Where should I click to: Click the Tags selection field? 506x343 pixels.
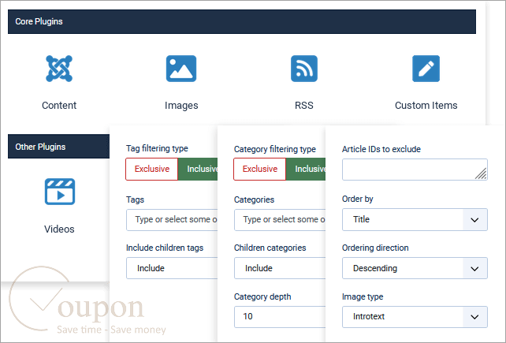click(172, 220)
